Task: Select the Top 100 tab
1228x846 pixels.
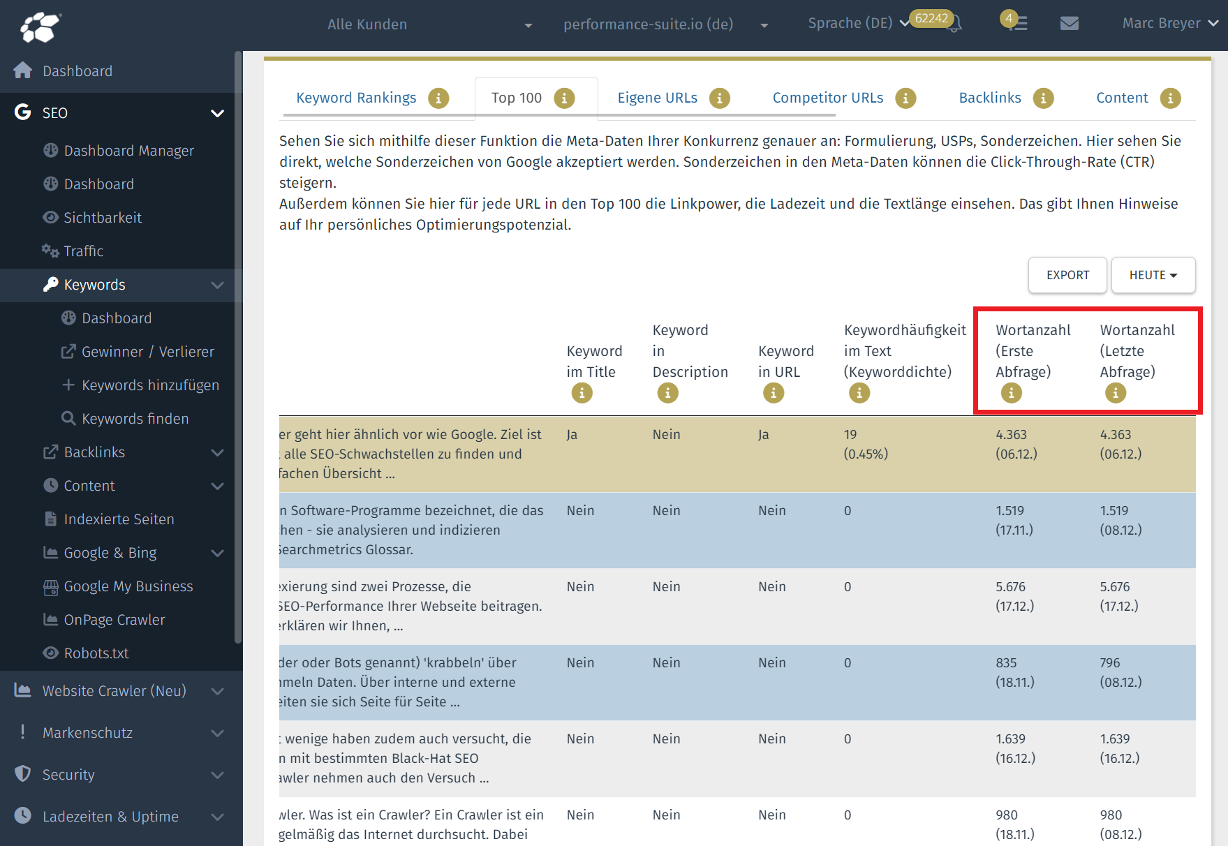Action: [x=517, y=98]
